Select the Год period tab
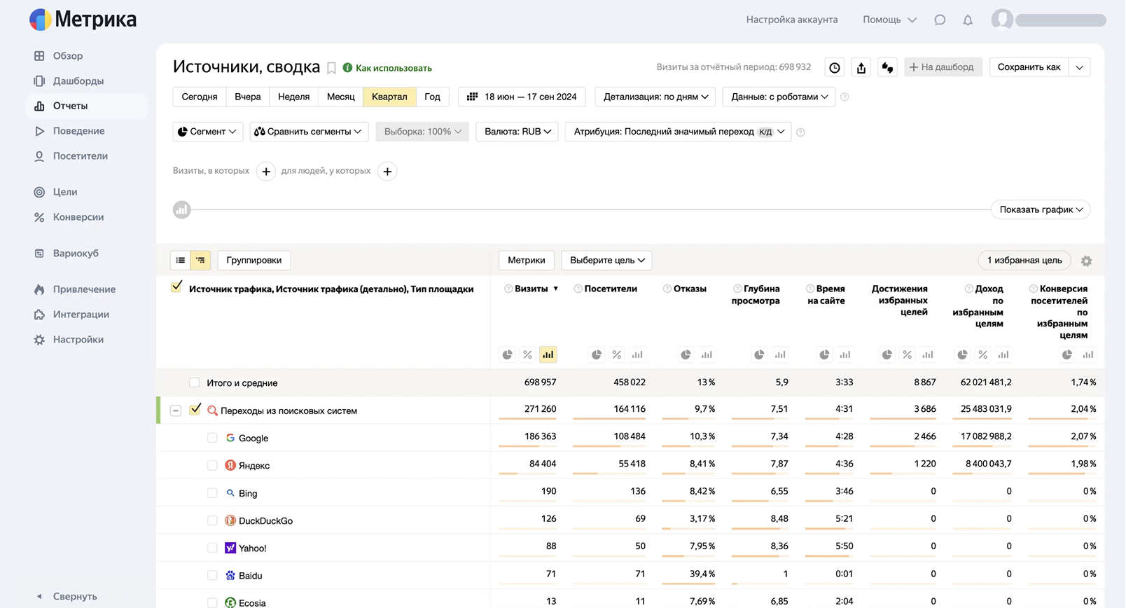This screenshot has height=608, width=1126. click(433, 97)
